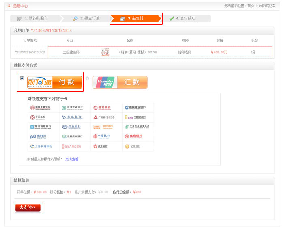
Task: Select the 财付通 payment radio button
Action: (x=22, y=78)
